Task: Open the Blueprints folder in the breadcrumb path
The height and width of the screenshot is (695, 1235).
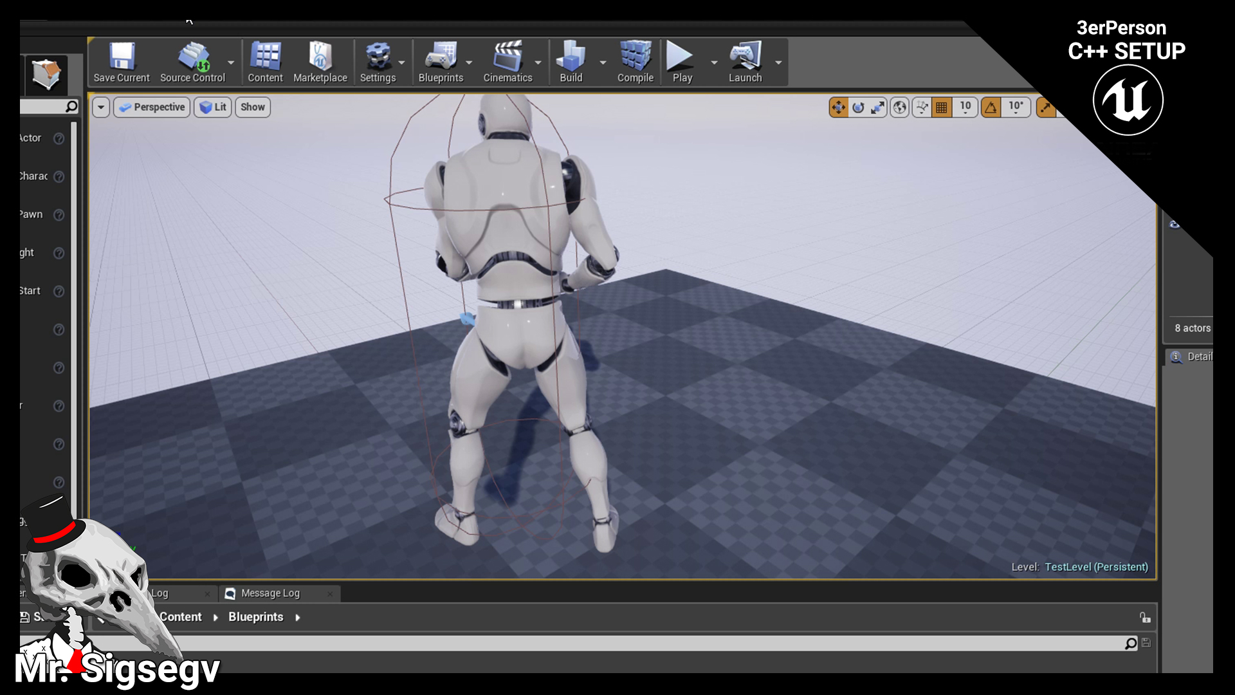Action: (255, 616)
